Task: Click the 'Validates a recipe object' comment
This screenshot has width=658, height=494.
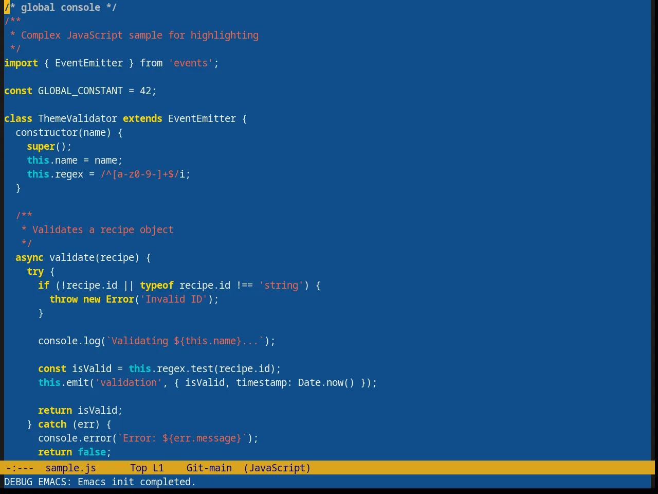Action: (x=103, y=230)
